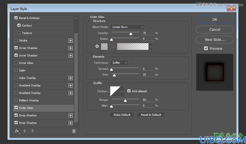The height and width of the screenshot is (144, 246).
Task: Close the Layer Style dialog
Action: tap(231, 9)
